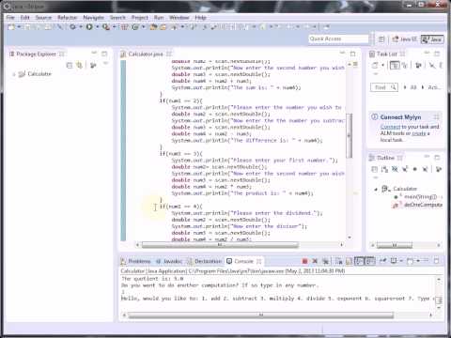
Task: Select main(String[]) in the Outline
Action: [420, 197]
